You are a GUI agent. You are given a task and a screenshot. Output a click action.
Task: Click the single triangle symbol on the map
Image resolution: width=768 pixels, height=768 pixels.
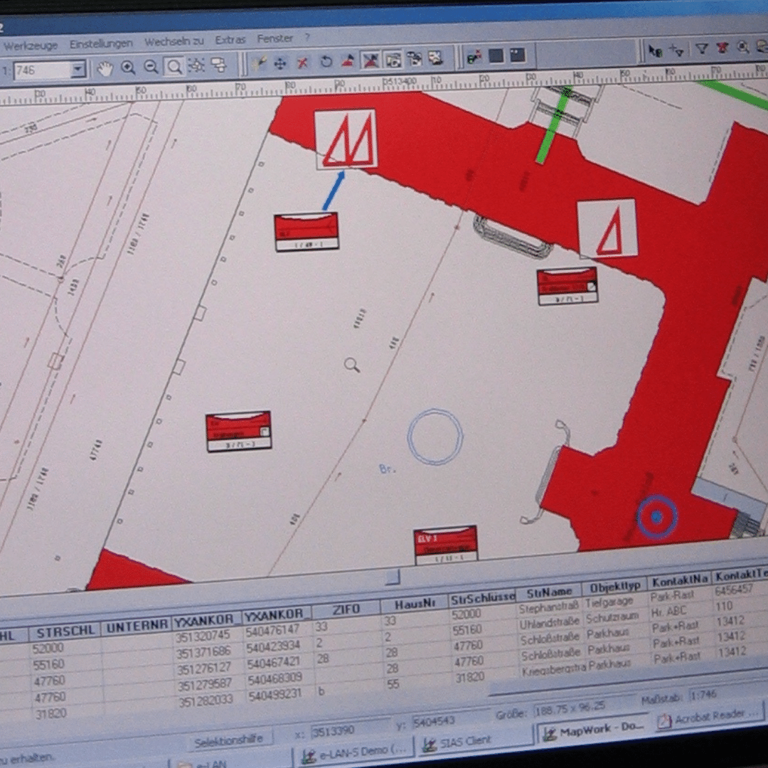(x=608, y=228)
